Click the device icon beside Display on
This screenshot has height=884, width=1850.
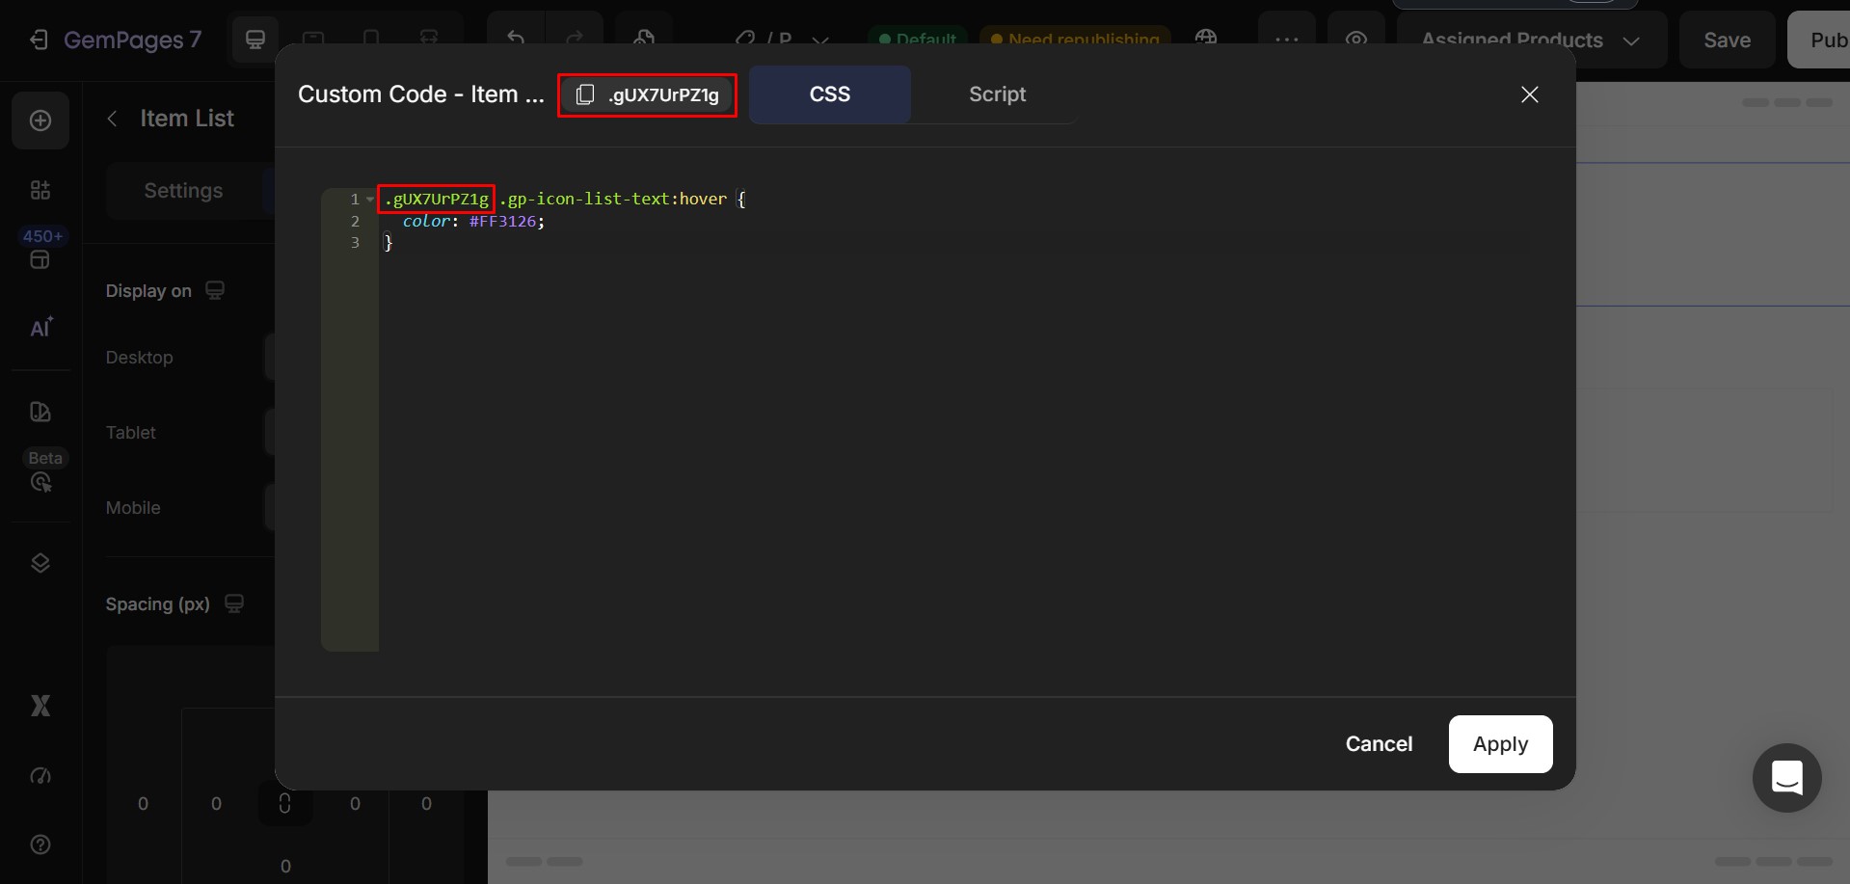(215, 290)
